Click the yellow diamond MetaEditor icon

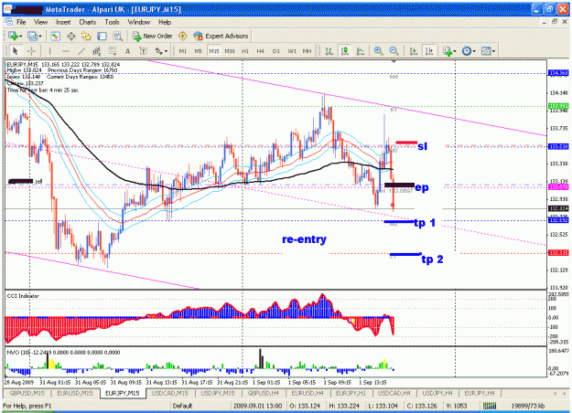click(182, 36)
